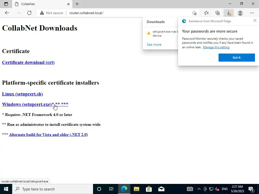Click the muted volume tray icon
This screenshot has width=259, height=194.
point(217,189)
